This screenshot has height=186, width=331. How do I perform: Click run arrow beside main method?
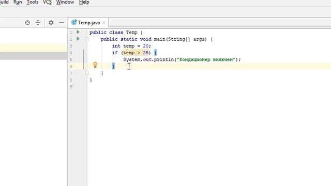78,39
